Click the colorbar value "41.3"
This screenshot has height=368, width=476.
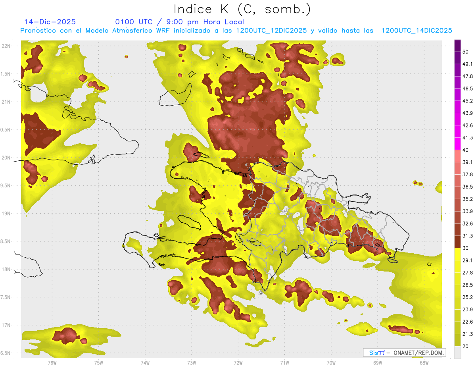coord(468,138)
